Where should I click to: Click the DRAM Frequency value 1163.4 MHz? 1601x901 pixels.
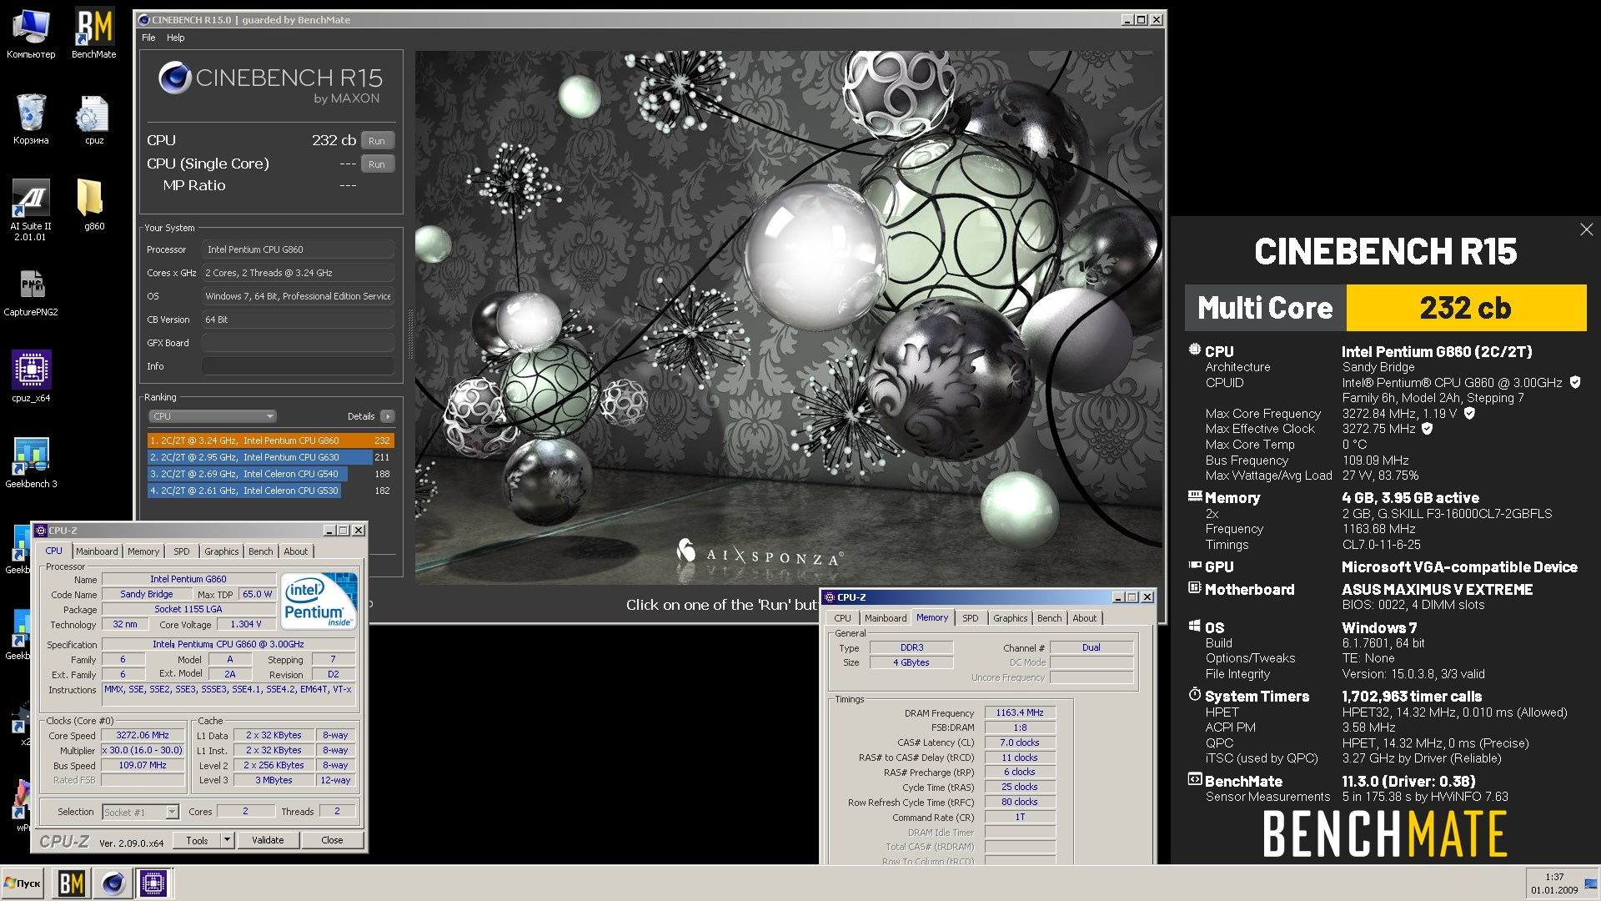1020,712
